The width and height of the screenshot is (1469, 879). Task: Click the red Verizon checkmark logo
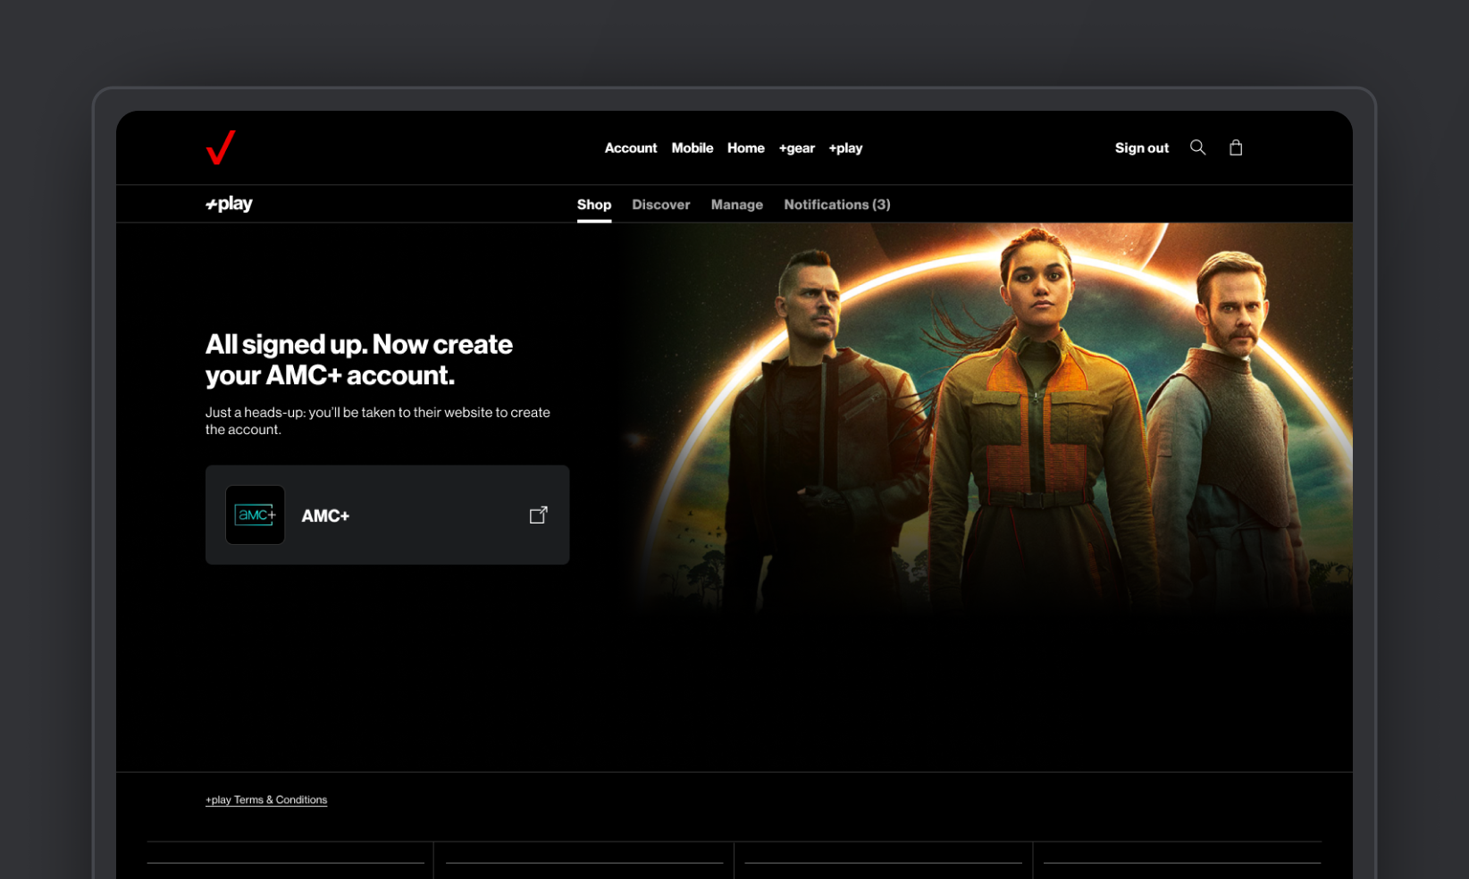tap(221, 147)
